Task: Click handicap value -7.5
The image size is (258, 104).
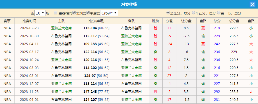Action: pyautogui.click(x=186, y=36)
